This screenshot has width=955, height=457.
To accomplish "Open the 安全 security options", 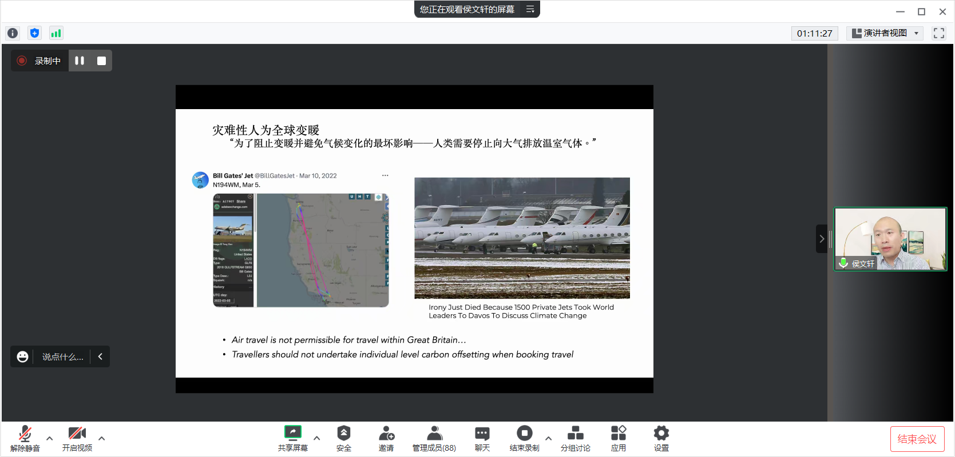I will (343, 438).
